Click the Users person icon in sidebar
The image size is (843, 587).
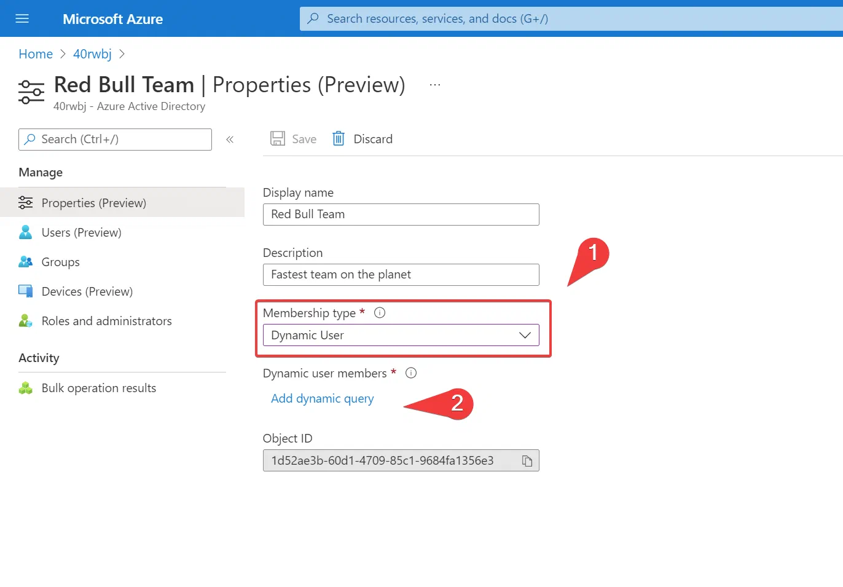(x=25, y=232)
